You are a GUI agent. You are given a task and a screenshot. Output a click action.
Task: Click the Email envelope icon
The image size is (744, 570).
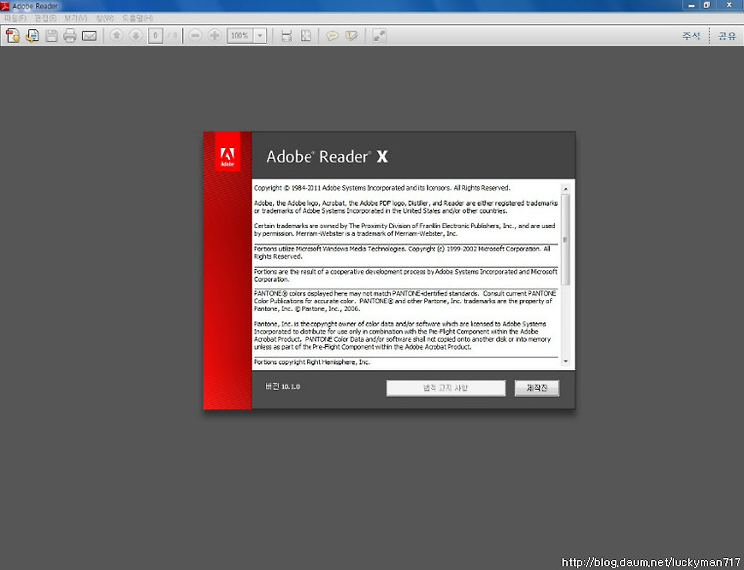tap(89, 36)
